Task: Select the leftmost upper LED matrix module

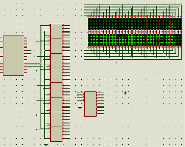Action: pyautogui.click(x=94, y=24)
